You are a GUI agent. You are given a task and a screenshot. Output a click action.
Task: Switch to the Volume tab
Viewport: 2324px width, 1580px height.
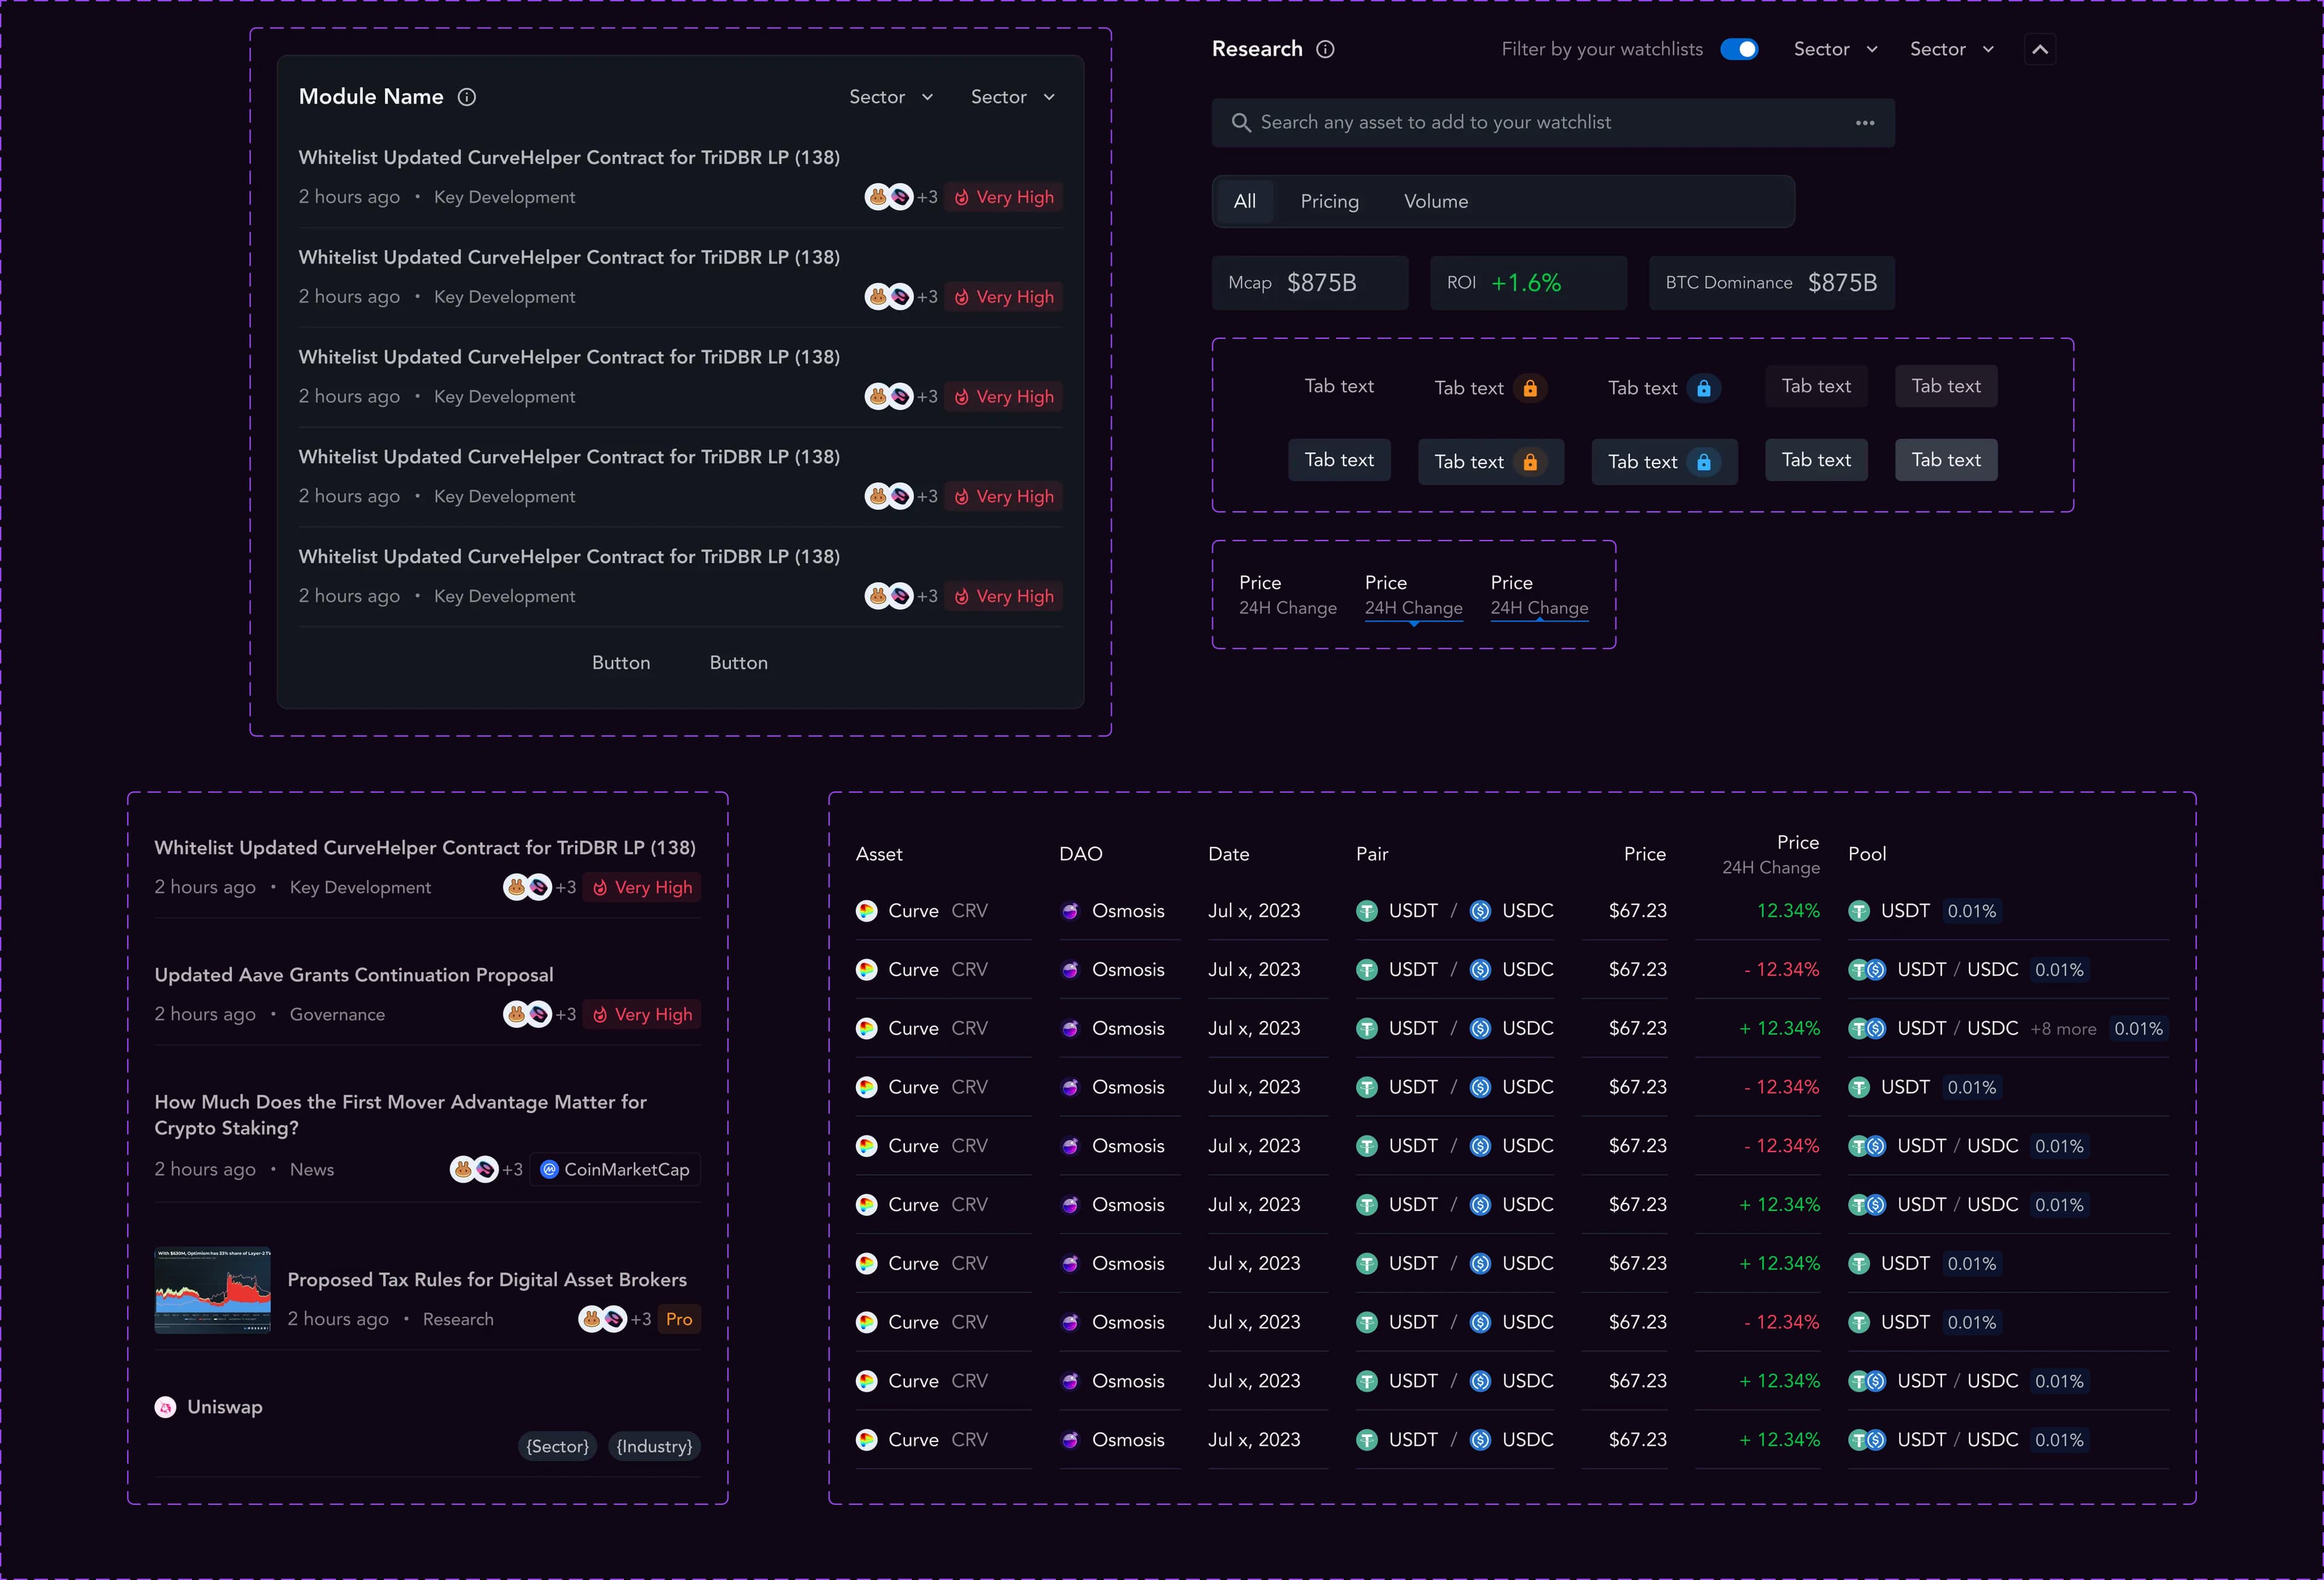click(x=1435, y=201)
